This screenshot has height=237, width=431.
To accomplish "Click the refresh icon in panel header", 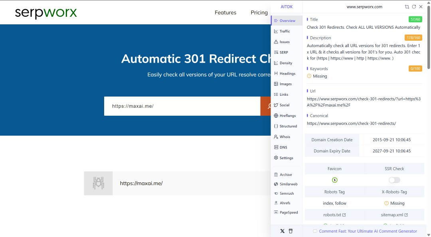I will coord(414,7).
